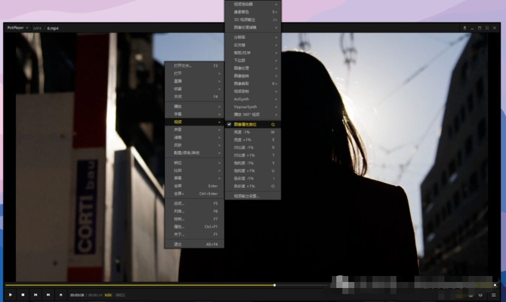
Task: Select 色彩度 +1% menu item
Action: tap(253, 186)
